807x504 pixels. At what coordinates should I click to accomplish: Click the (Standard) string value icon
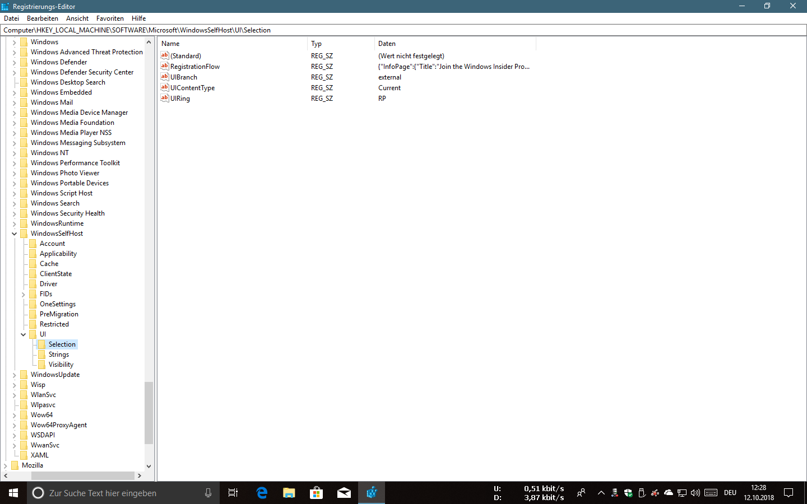pos(165,55)
